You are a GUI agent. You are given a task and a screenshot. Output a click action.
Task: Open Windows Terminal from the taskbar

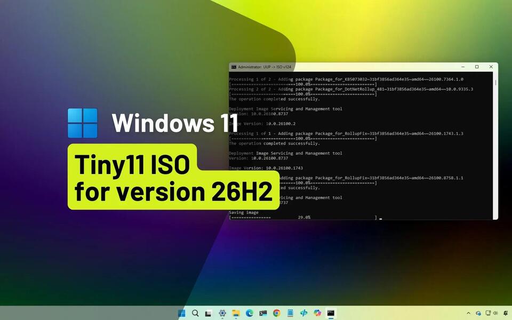(x=263, y=313)
